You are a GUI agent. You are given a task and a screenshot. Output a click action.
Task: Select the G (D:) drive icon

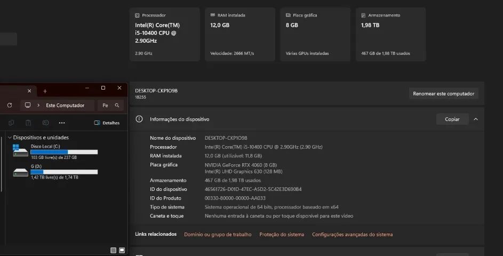pyautogui.click(x=20, y=172)
